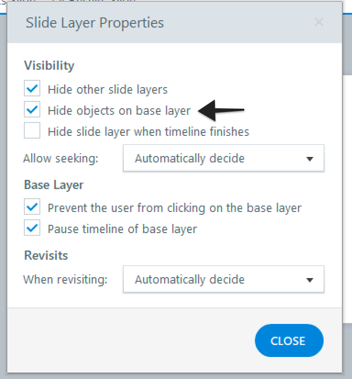Toggle the Hide other slide layers checkbox
The image size is (352, 379).
pos(32,89)
